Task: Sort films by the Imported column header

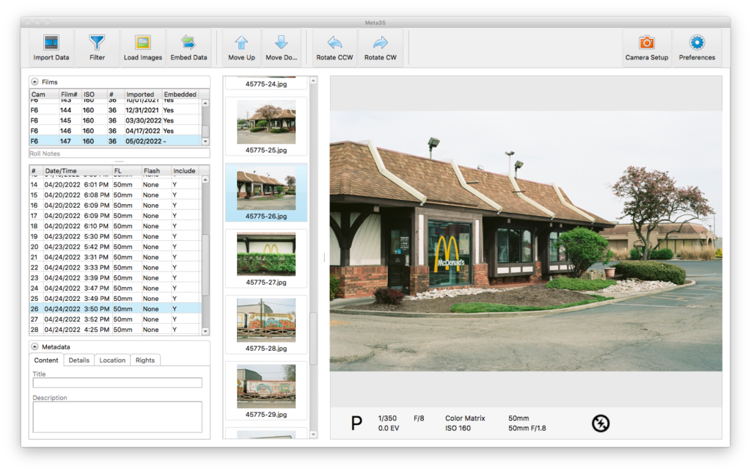Action: tap(143, 95)
